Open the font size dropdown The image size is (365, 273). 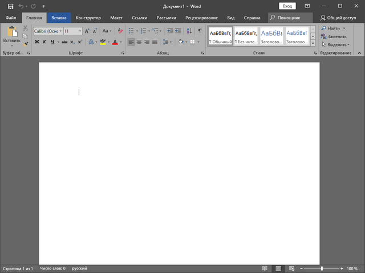80,31
